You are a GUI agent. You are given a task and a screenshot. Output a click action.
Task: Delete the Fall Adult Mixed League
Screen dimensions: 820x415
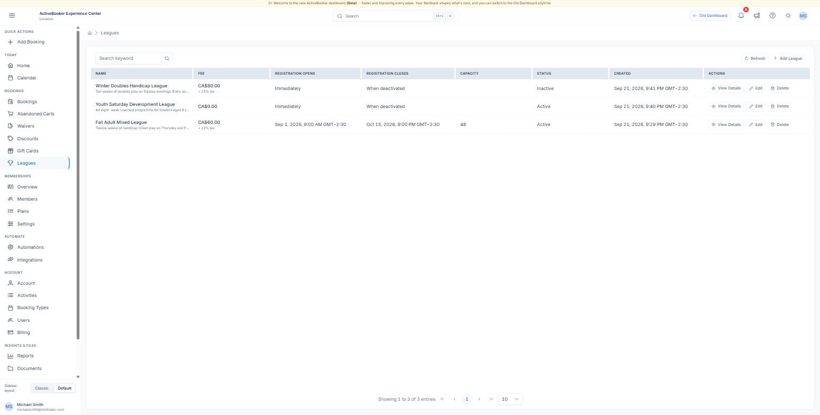[x=780, y=124]
